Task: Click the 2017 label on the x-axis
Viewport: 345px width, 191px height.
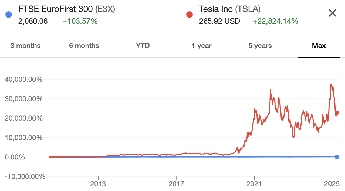Action: pos(176,184)
